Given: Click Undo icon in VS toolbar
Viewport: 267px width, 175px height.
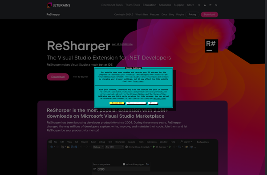Looking at the screenshot, I should [81, 147].
